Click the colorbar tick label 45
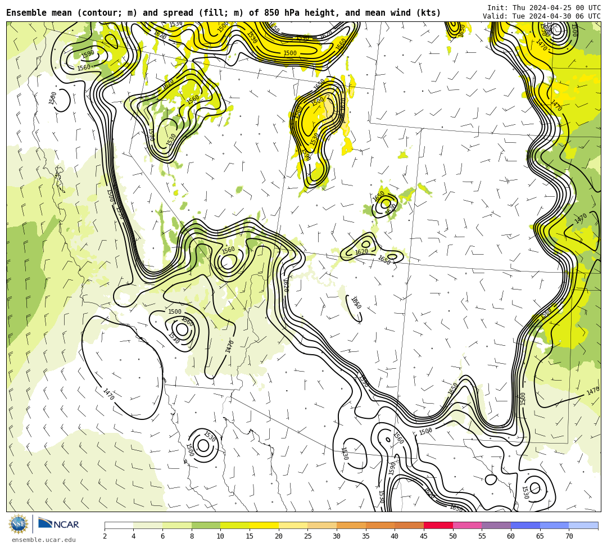This screenshot has width=607, height=547. pos(424,536)
